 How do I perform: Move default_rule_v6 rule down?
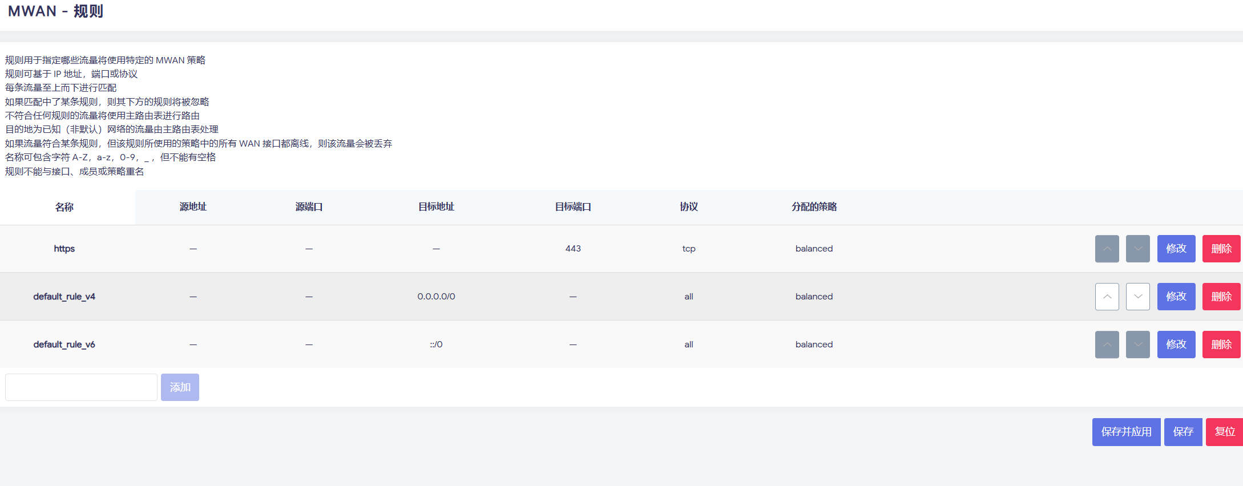click(x=1137, y=345)
